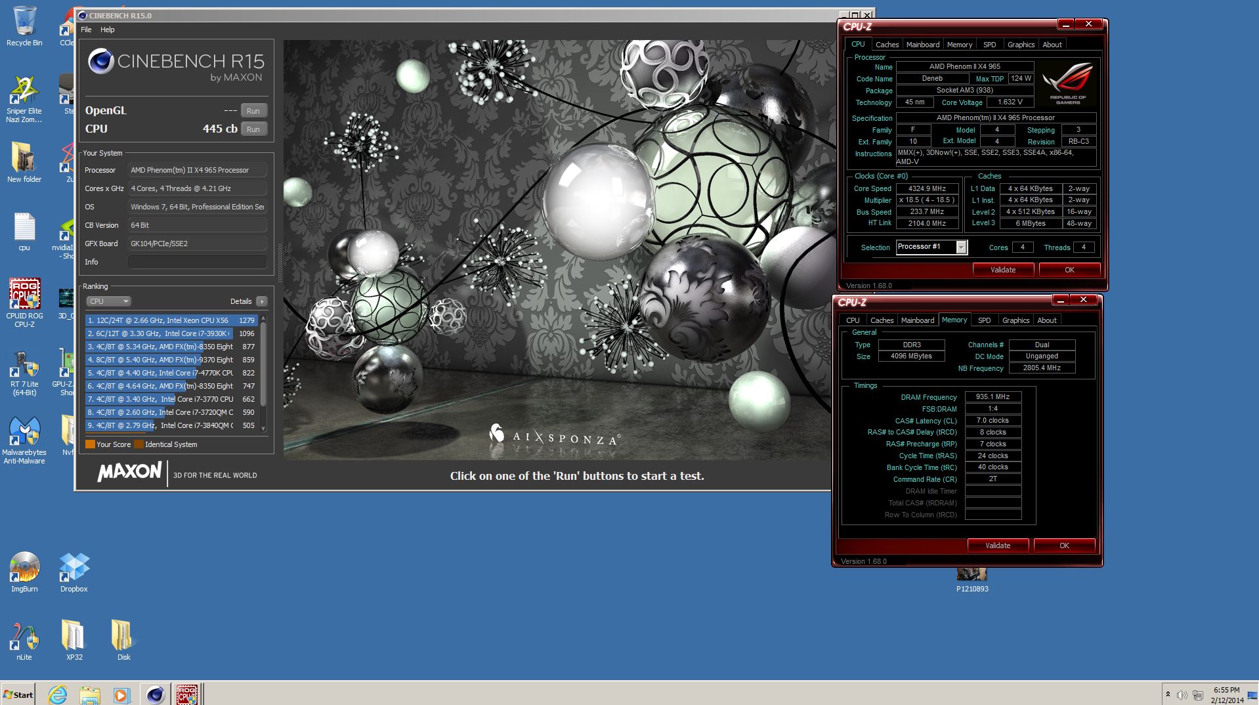Open the Help menu in Cinebench
1259x705 pixels.
(x=108, y=30)
